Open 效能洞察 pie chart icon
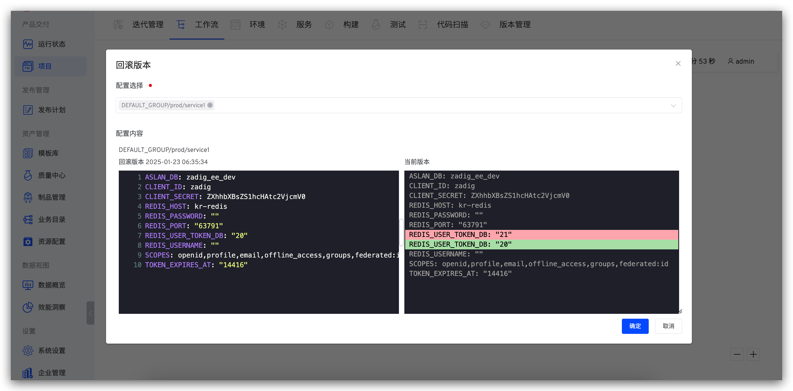The width and height of the screenshot is (793, 391). pyautogui.click(x=28, y=307)
